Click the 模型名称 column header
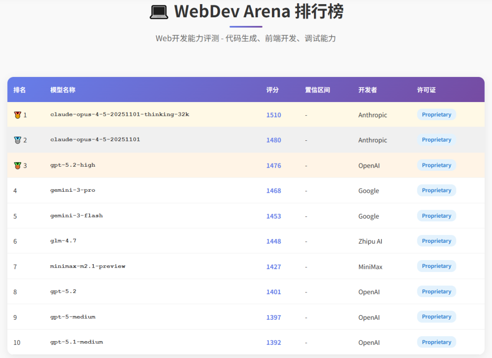 tap(63, 90)
